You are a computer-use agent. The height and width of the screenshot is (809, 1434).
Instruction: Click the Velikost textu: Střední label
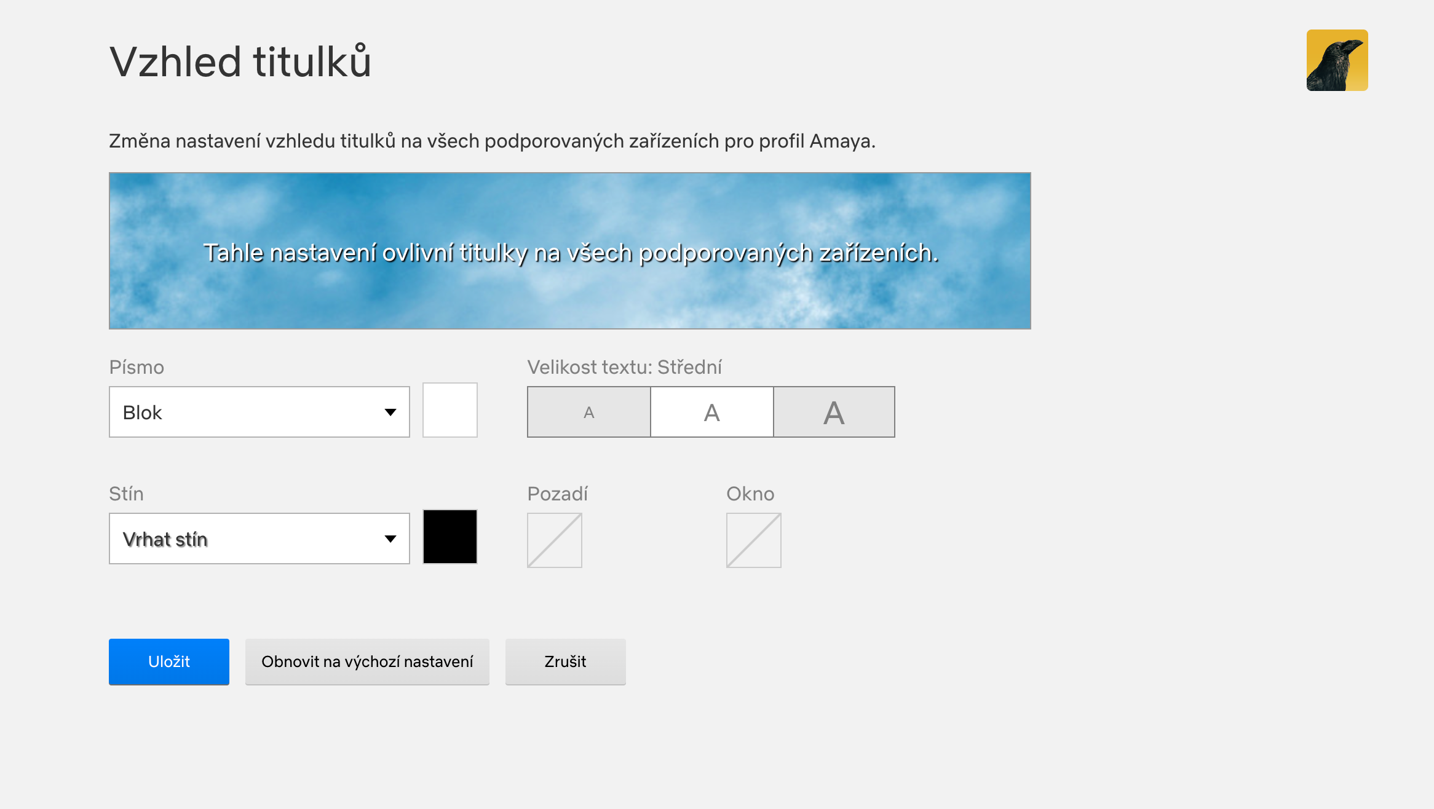pos(624,367)
